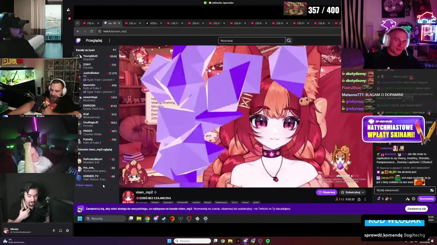This screenshot has height=245, width=437.
Task: Open the bits icon in chat
Action: [379, 199]
